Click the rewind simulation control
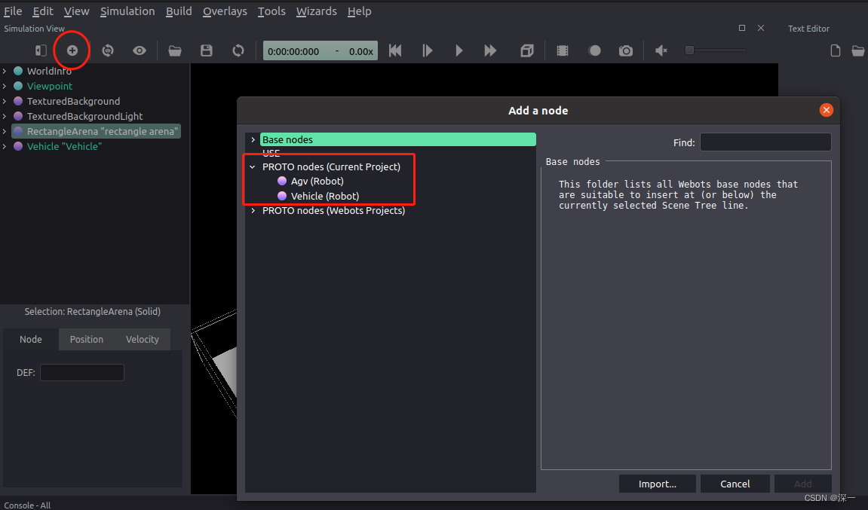Screen dimensions: 868x510 [394, 50]
